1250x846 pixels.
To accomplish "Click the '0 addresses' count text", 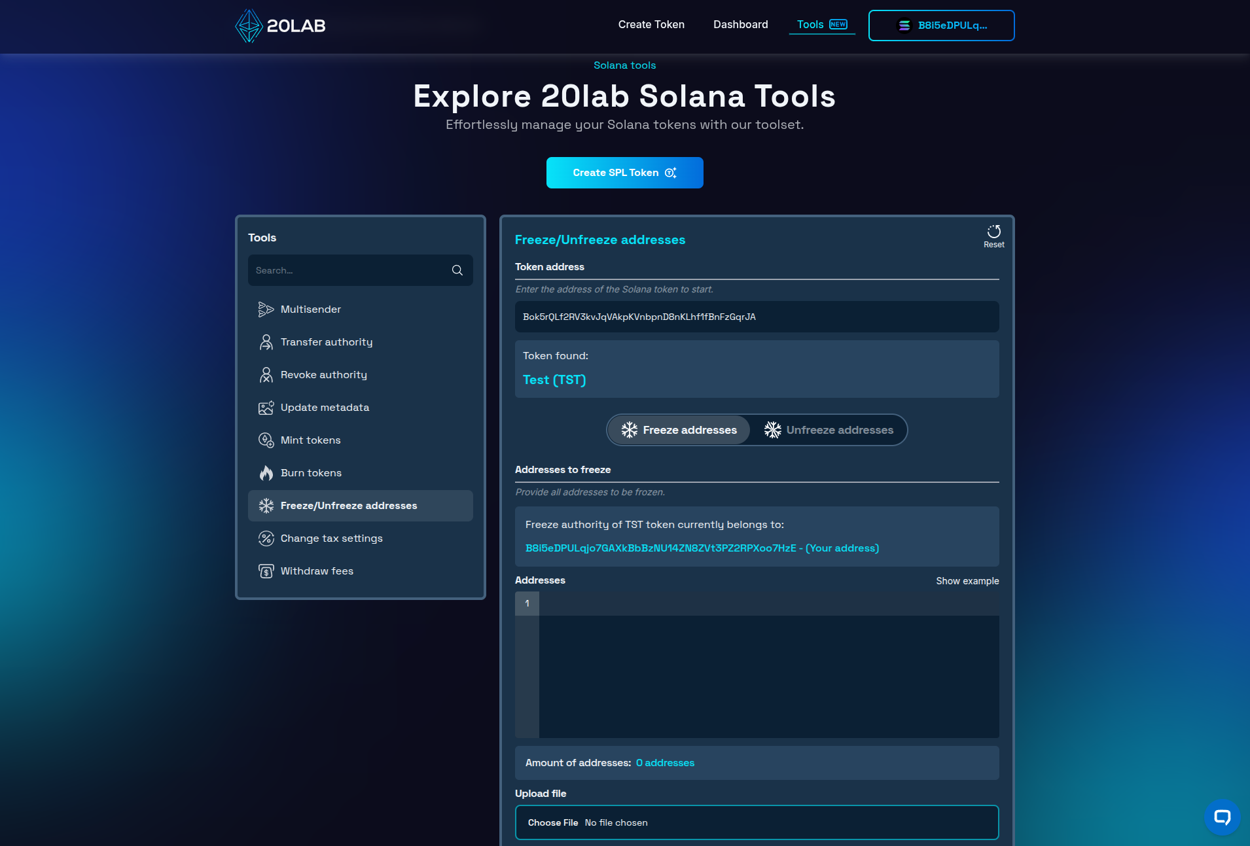I will [665, 763].
